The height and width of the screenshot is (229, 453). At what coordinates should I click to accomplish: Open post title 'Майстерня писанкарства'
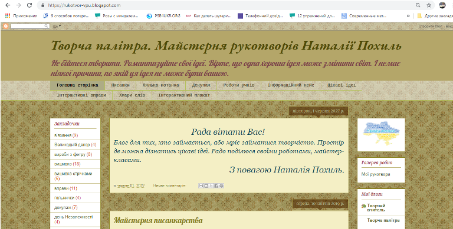[158, 221]
